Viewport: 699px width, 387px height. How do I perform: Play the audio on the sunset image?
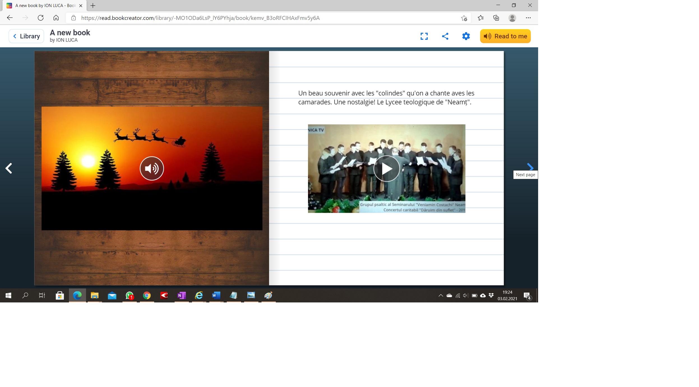tap(152, 168)
